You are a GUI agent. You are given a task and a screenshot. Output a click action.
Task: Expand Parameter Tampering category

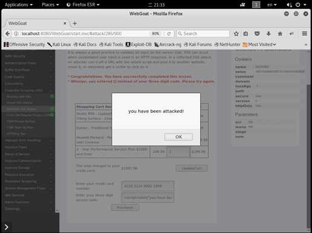pyautogui.click(x=28, y=181)
